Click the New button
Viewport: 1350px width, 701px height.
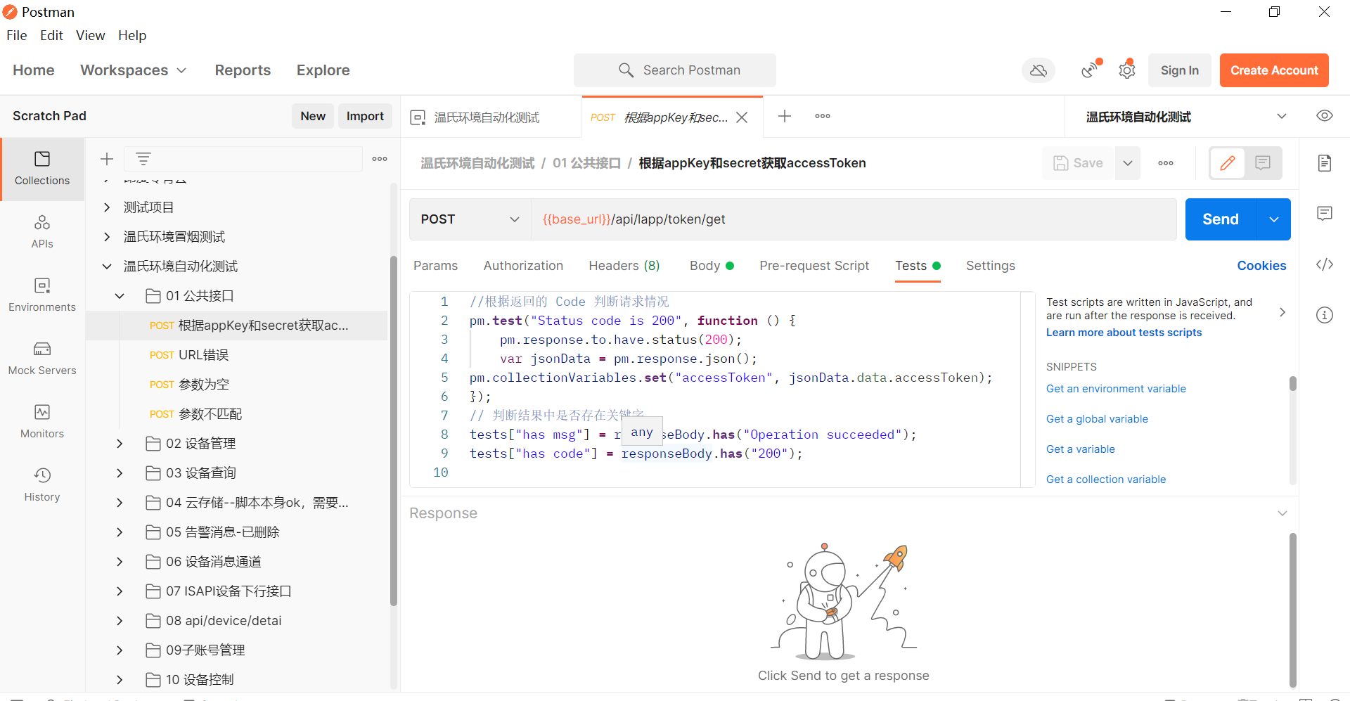click(313, 116)
